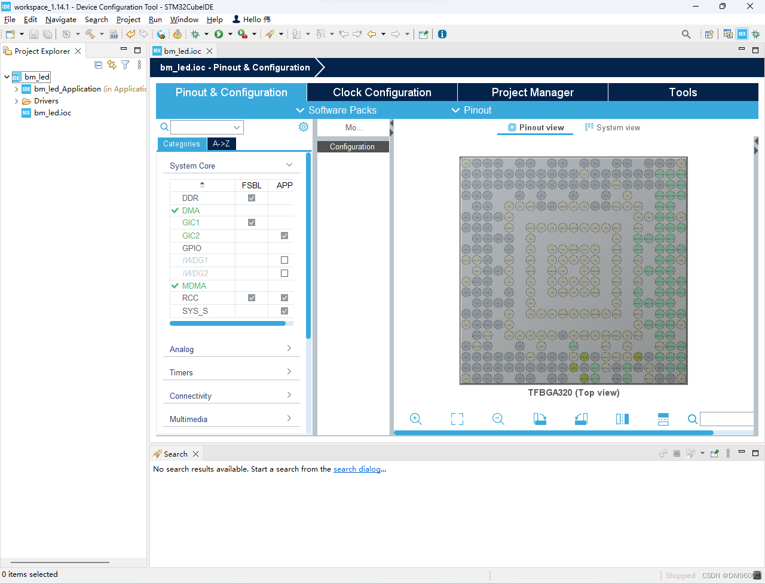Close the bm_led.ioc editor tab
Screen dimensions: 765x584
[210, 51]
